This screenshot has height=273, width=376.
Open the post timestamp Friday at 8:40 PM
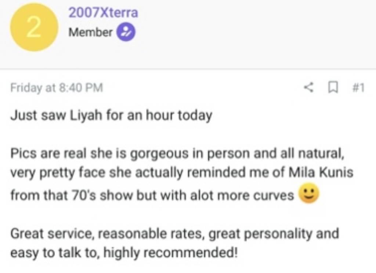(x=57, y=88)
